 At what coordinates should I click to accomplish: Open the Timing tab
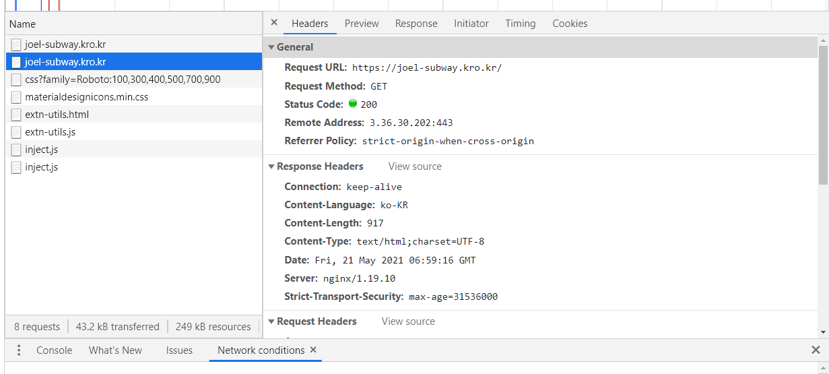click(520, 24)
